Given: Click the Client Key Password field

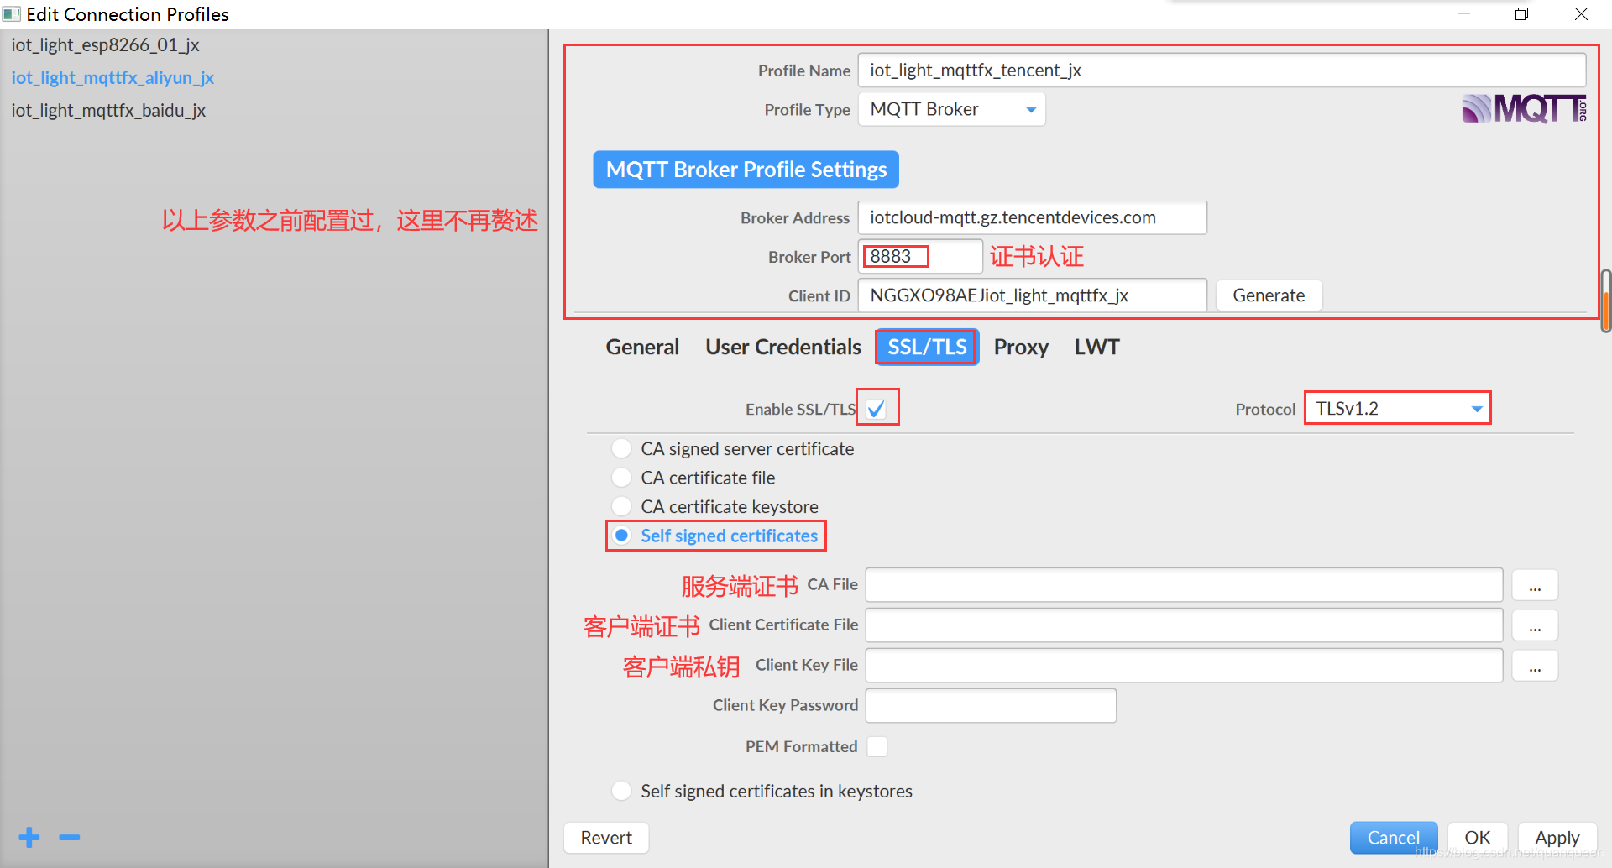Looking at the screenshot, I should [991, 706].
